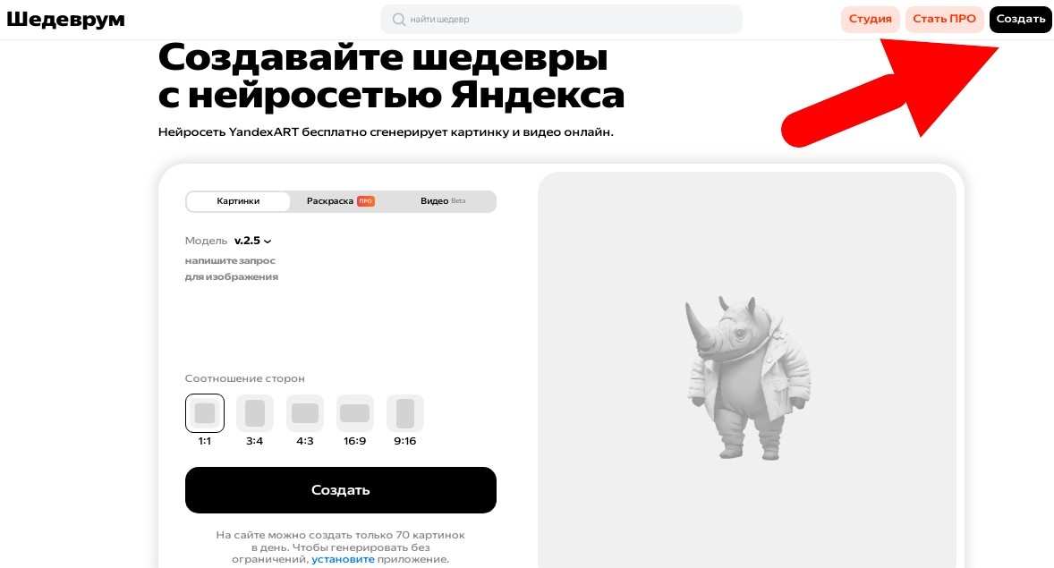Click the Стать ПРО button
This screenshot has height=568, width=1054.
945,19
